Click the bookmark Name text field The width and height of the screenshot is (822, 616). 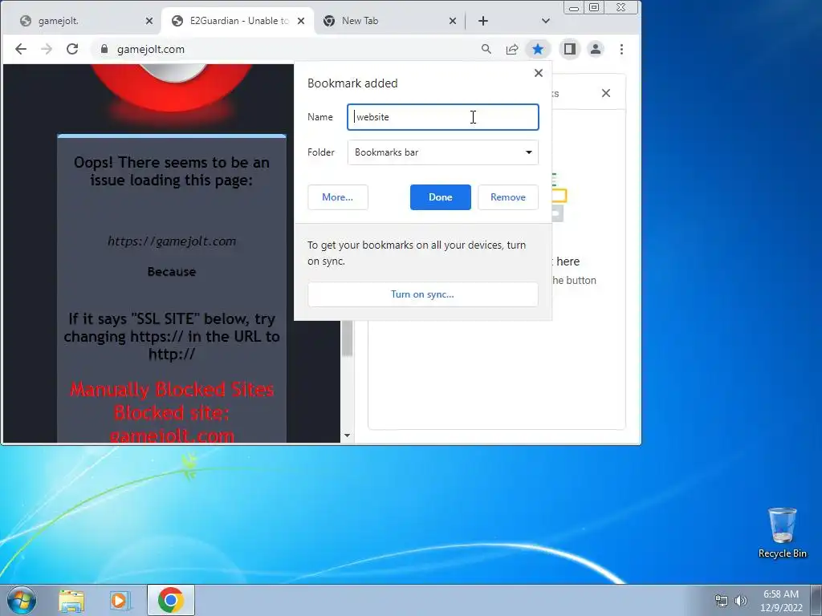[443, 117]
